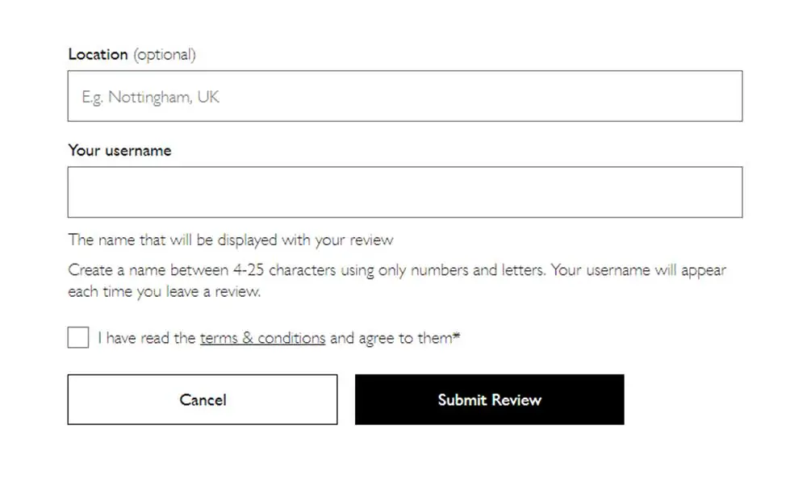Screen dimensions: 807x484
Task: Click the bold Location label
Action: [x=98, y=54]
